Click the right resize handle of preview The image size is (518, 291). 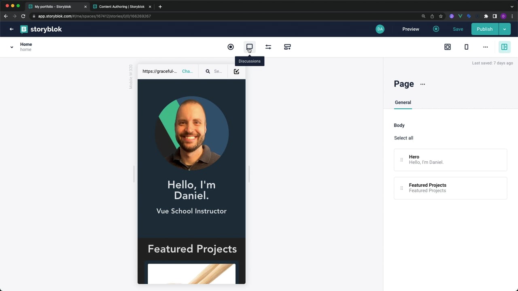tap(249, 174)
